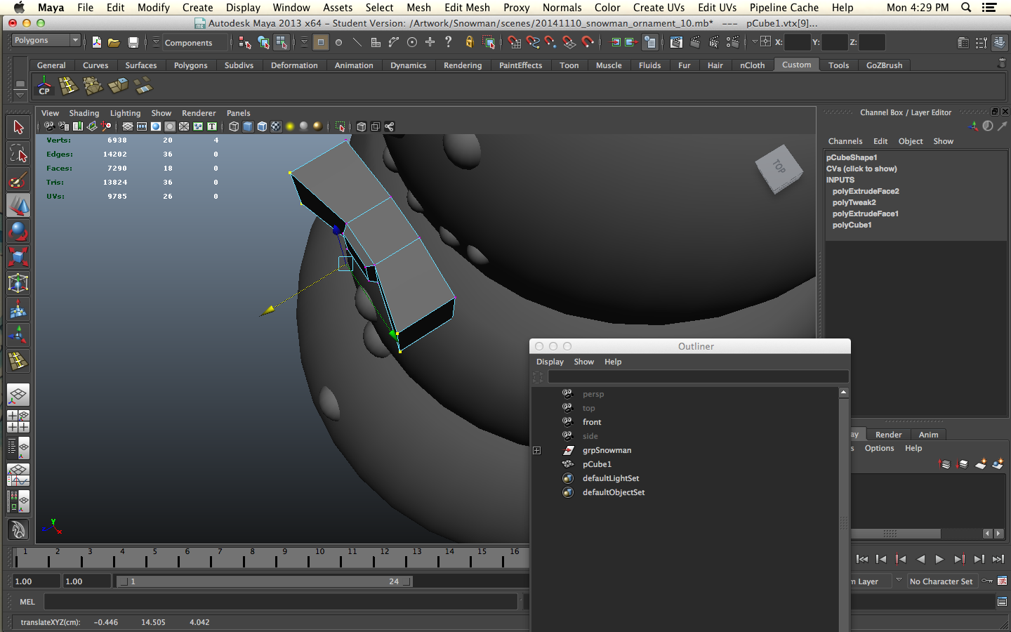Toggle the Channel Box sidebar icon
The image size is (1011, 632).
pos(999,42)
